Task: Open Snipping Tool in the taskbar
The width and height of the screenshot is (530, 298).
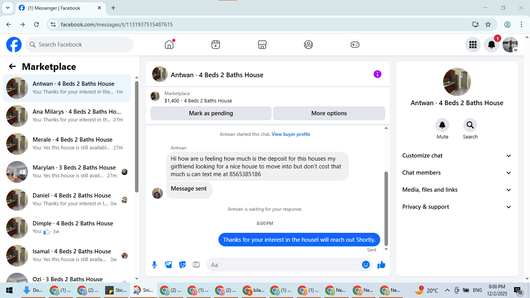Action: 143,290
